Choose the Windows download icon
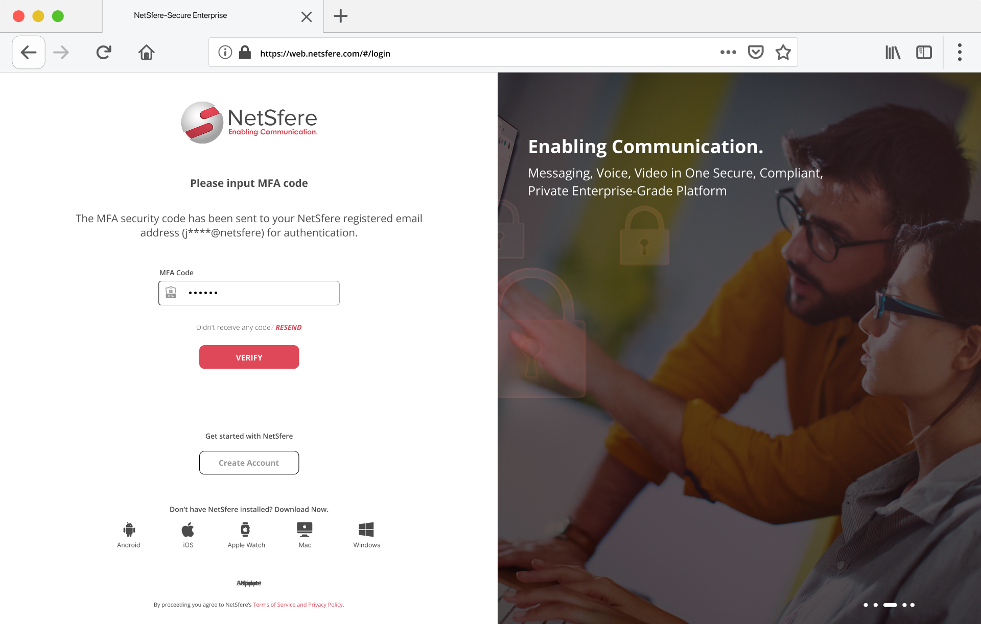The height and width of the screenshot is (624, 981). [366, 530]
